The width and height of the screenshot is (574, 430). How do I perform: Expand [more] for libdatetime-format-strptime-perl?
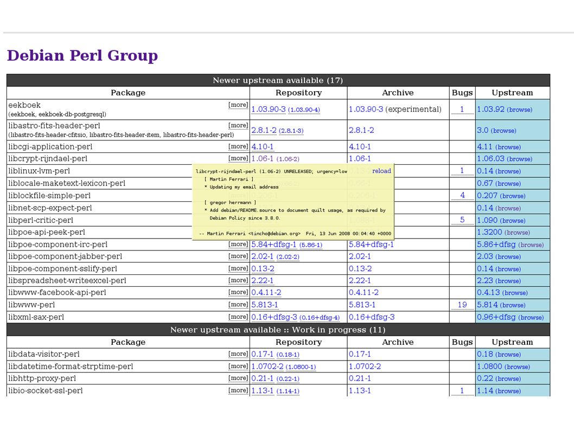(x=238, y=367)
